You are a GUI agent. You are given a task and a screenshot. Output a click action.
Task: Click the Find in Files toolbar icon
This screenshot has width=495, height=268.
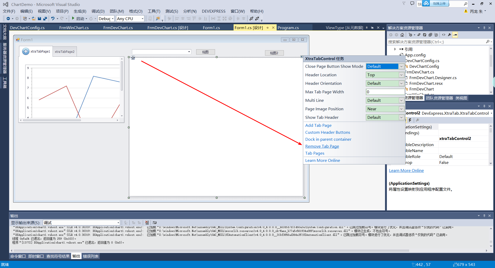tap(158, 19)
